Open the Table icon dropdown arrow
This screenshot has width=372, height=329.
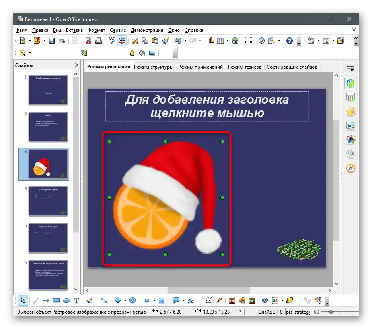pos(228,41)
